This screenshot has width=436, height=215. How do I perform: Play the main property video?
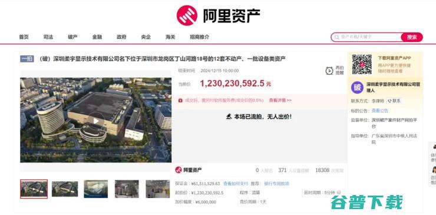pos(95,121)
